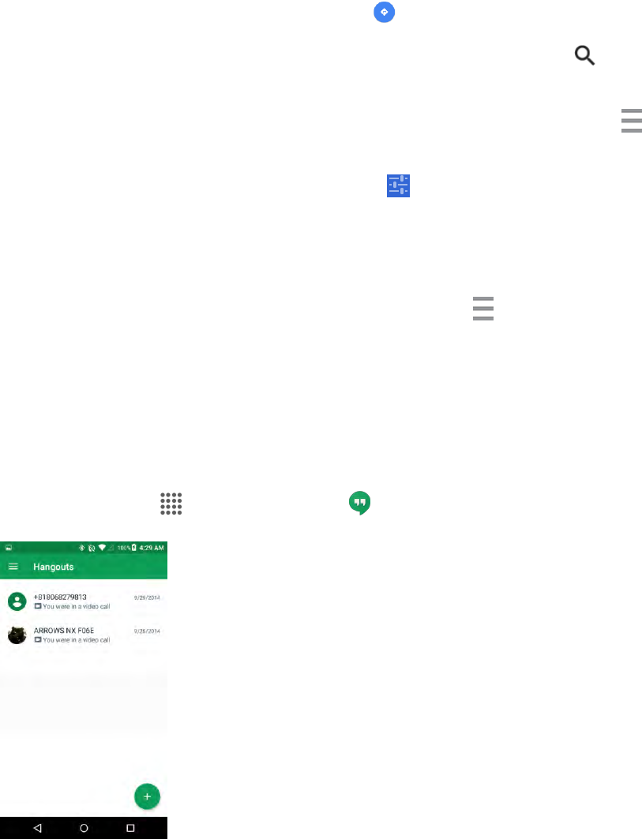Image resolution: width=642 pixels, height=839 pixels.
Task: Open the +818068279813 conversation
Action: coord(84,601)
